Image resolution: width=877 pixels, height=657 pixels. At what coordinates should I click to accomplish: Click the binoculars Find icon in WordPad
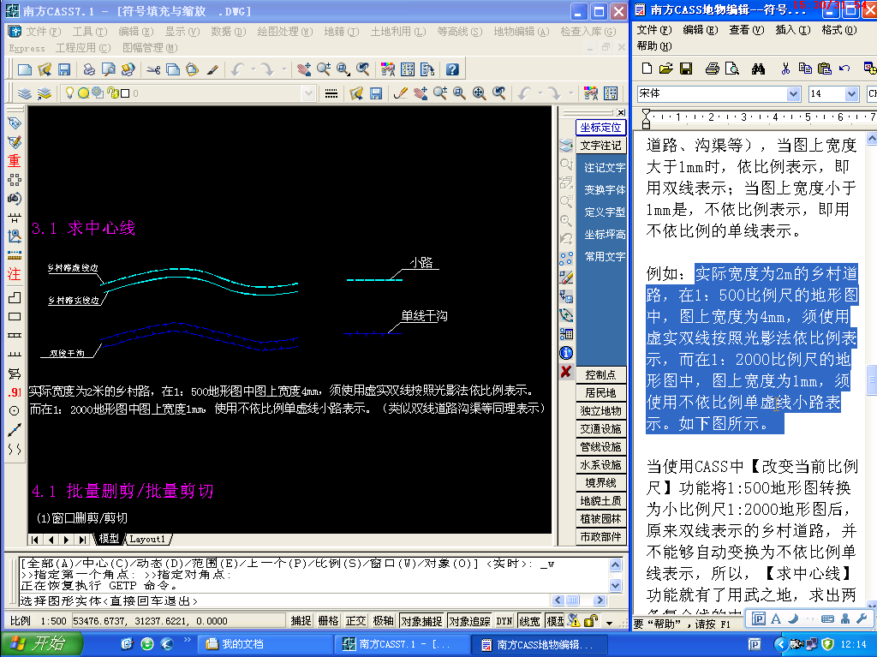[758, 69]
